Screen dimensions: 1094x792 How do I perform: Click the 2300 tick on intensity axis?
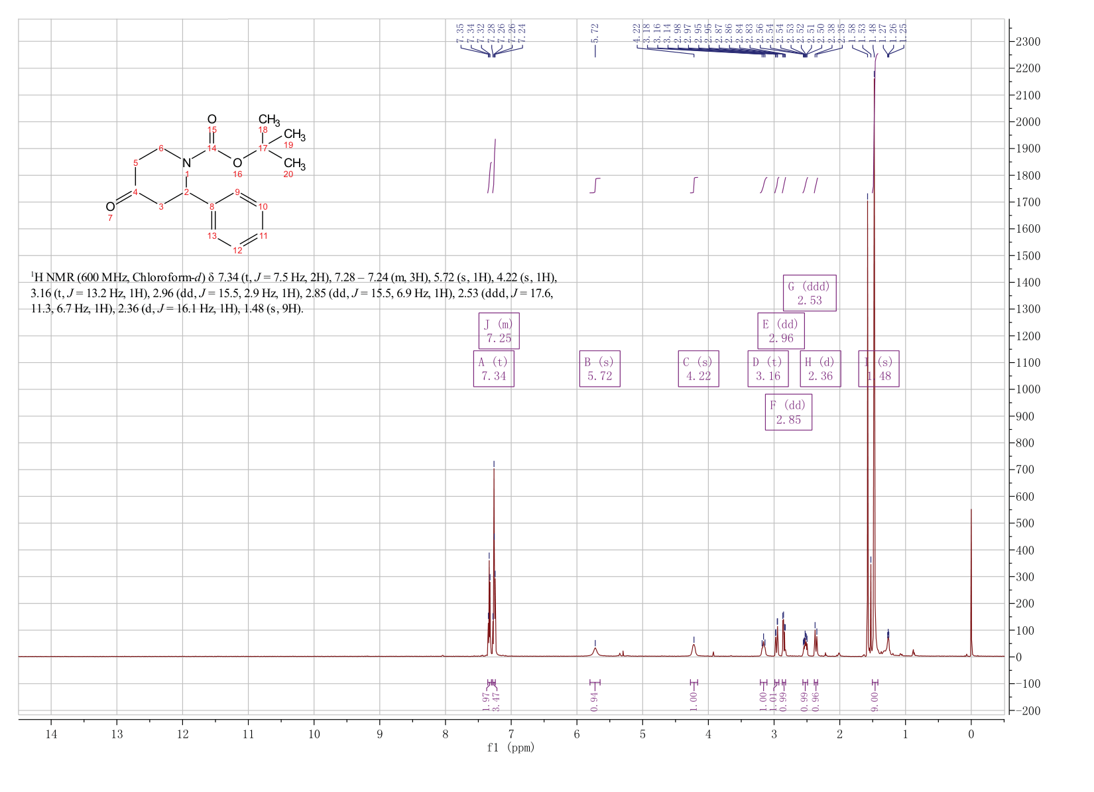point(1027,42)
